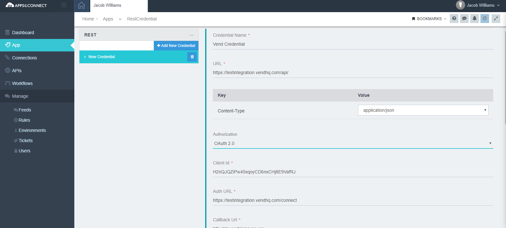The width and height of the screenshot is (506, 228).
Task: Open the home icon tab
Action: (x=81, y=5)
